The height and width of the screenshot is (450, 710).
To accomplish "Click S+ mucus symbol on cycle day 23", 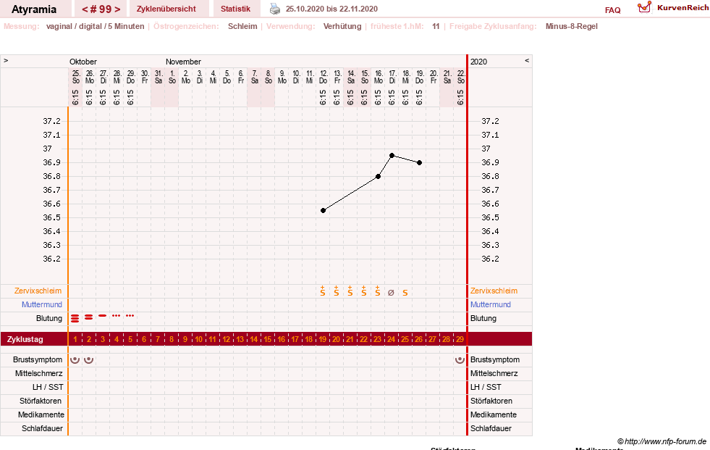I will [377, 291].
